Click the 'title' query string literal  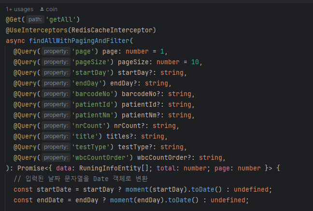click(x=85, y=136)
